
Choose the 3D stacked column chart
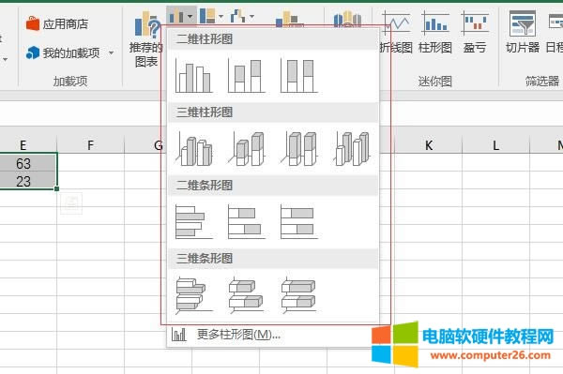click(246, 148)
